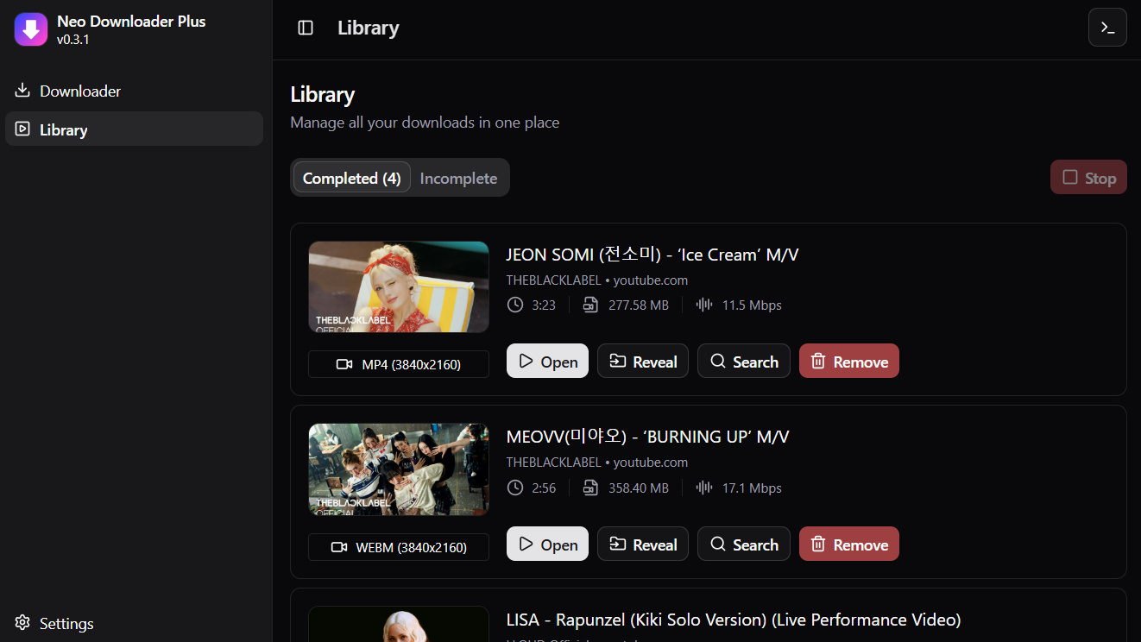Toggle the sidebar panel icon

point(306,28)
